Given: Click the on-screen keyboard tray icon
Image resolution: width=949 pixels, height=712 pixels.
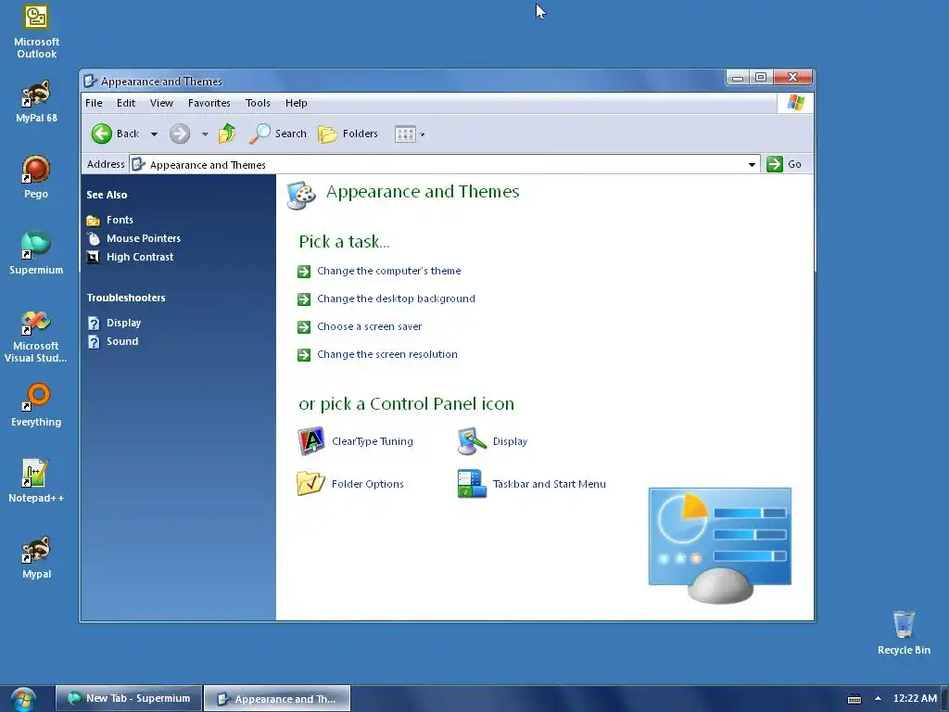Looking at the screenshot, I should coord(854,699).
